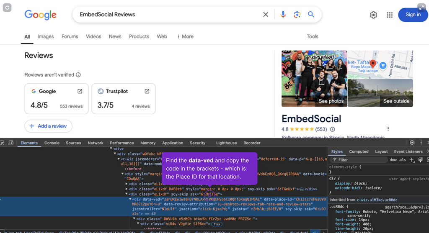Open the search?sca stylesheet source link

(x=406, y=207)
